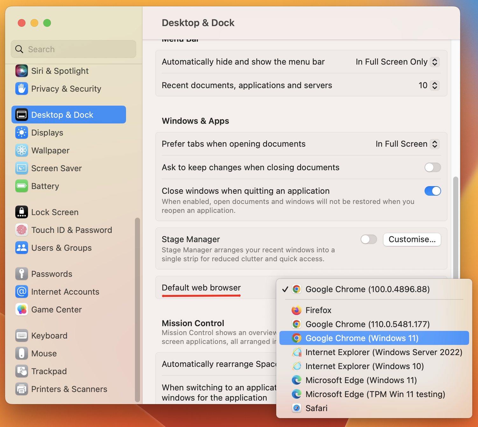Image resolution: width=478 pixels, height=427 pixels.
Task: Open Printers & Scanners icon
Action: (x=21, y=389)
